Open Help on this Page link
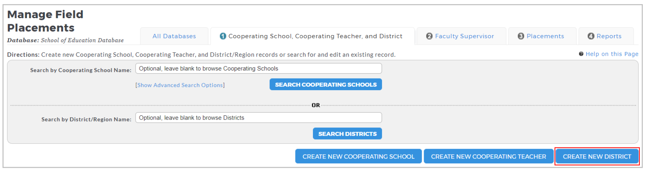Screen dimensions: 647x172 pyautogui.click(x=612, y=54)
